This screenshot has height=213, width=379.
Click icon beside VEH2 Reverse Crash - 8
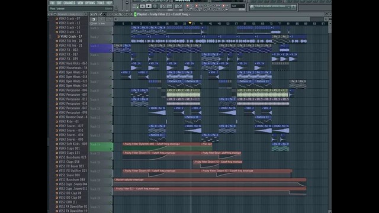(57, 117)
